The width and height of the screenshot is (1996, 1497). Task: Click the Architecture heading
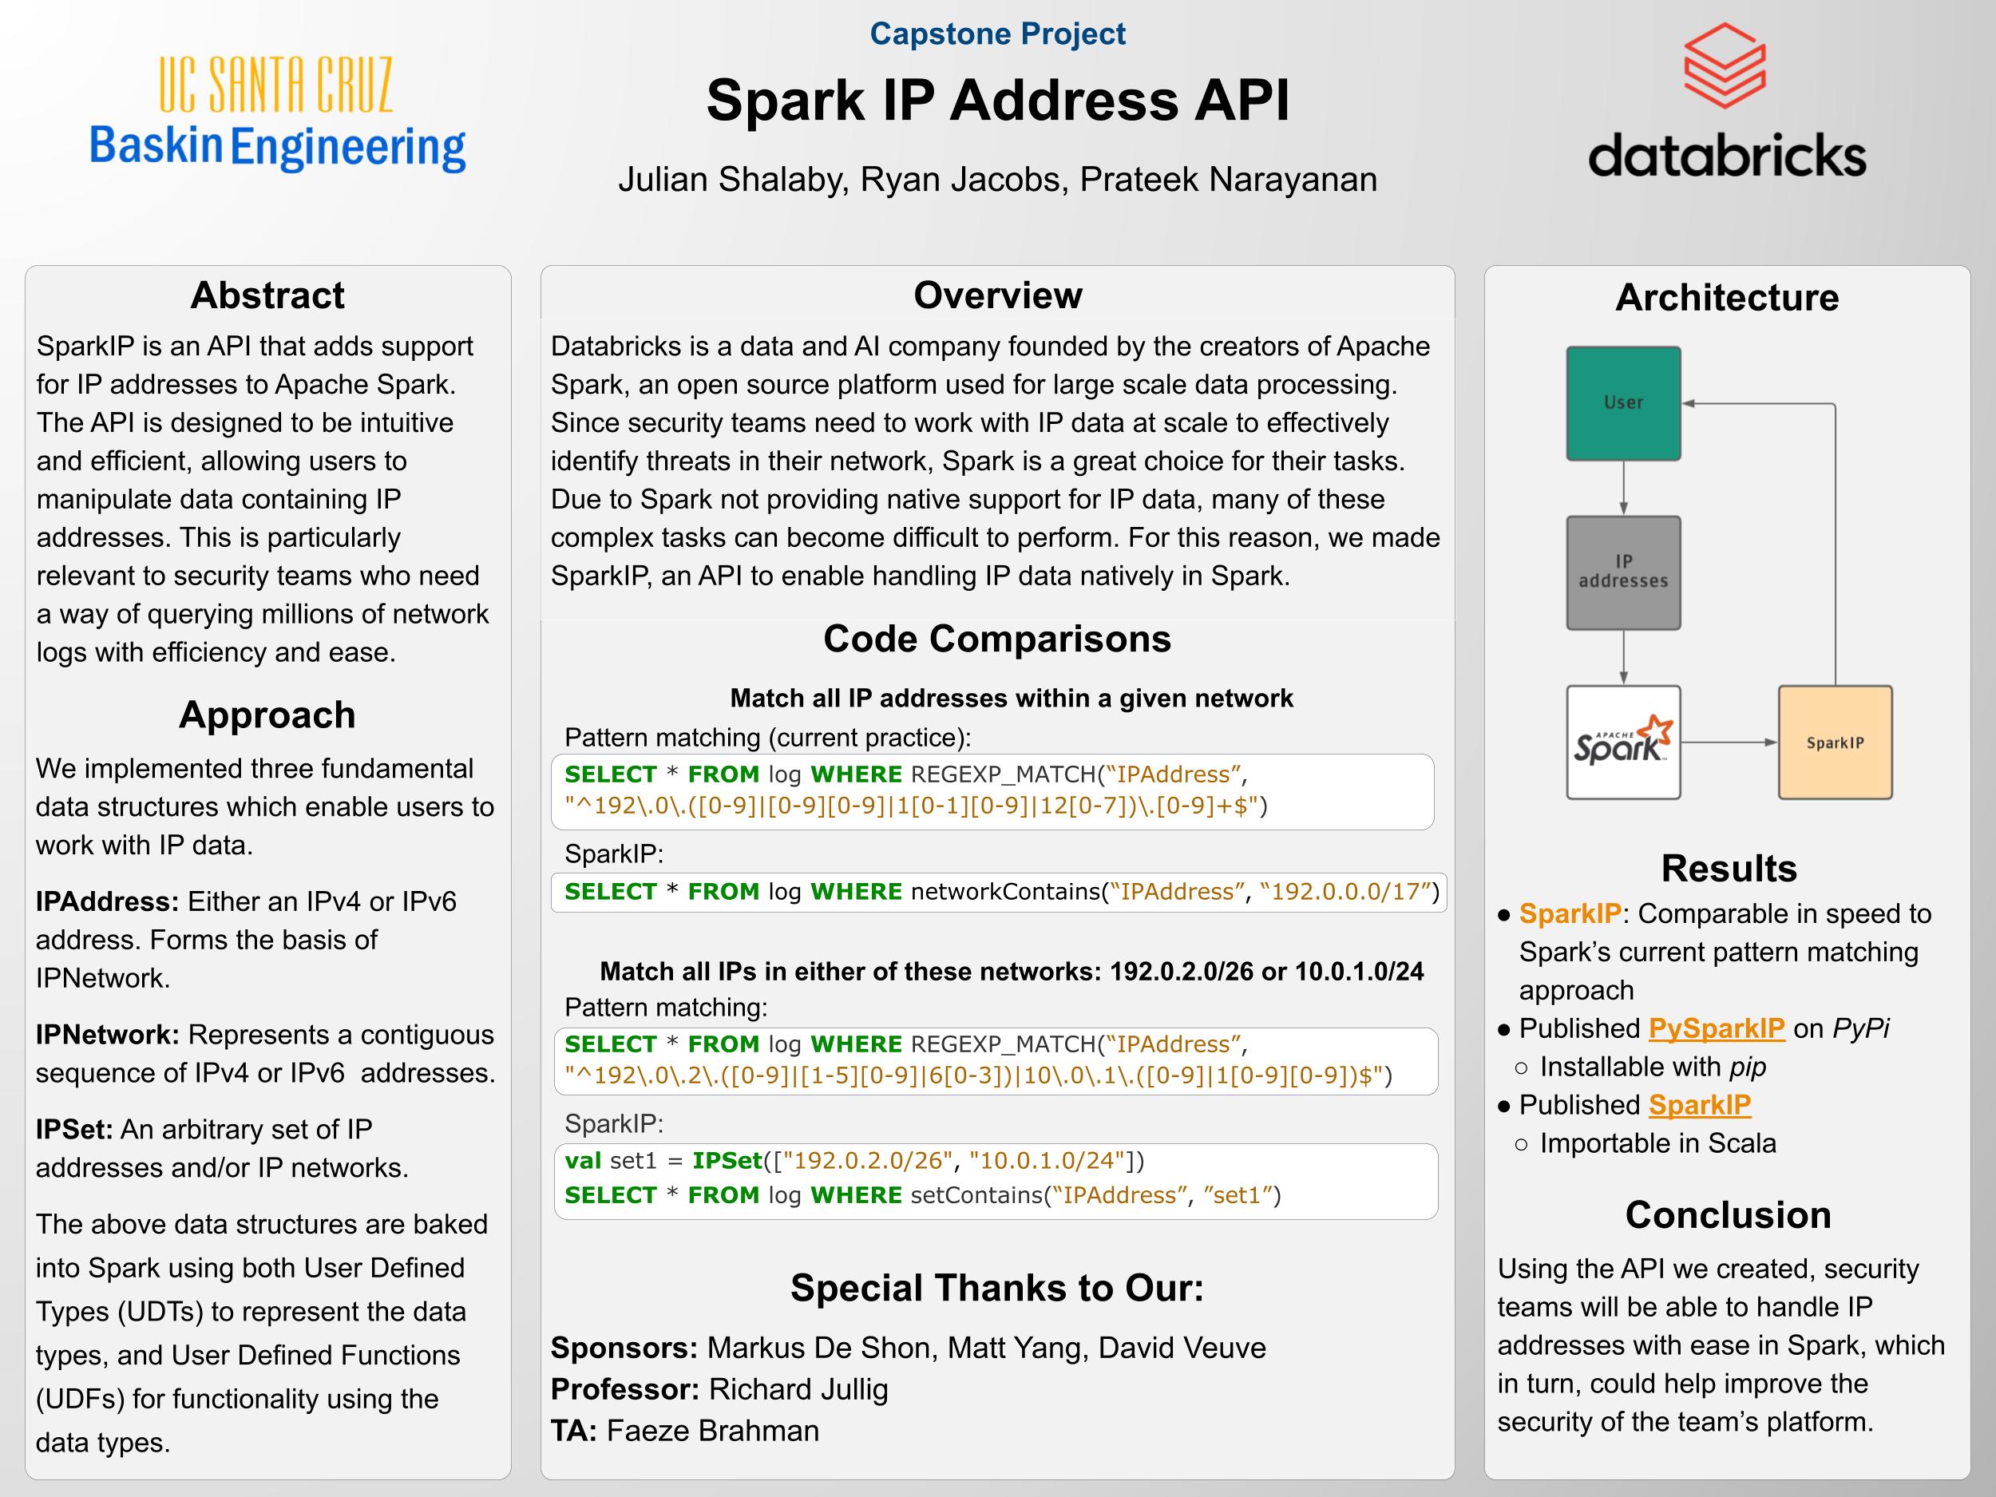(1727, 298)
